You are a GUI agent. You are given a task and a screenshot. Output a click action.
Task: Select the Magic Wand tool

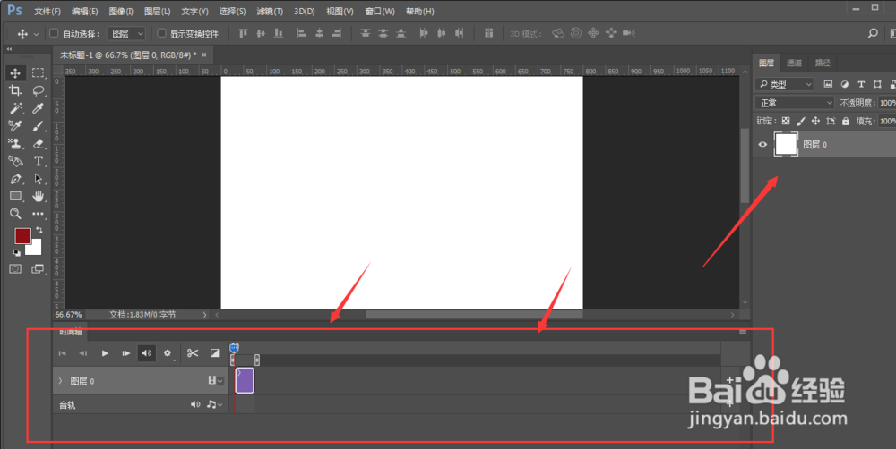(15, 108)
